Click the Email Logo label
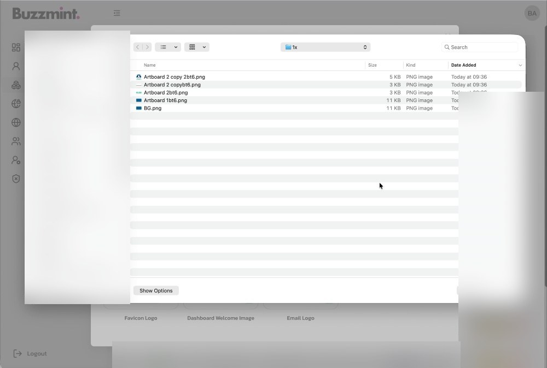The width and height of the screenshot is (547, 368). [301, 318]
